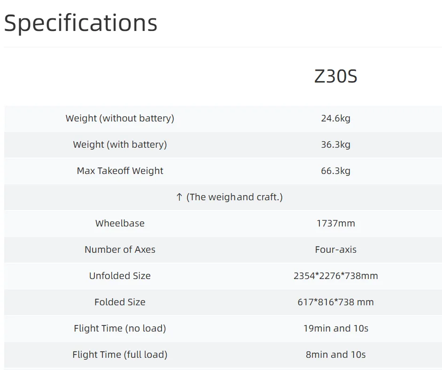
Task: Click the up-arrow weight note row
Action: (x=229, y=197)
